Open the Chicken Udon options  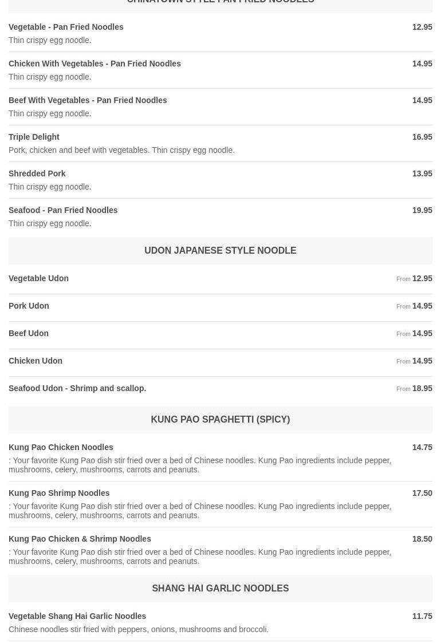[36, 361]
